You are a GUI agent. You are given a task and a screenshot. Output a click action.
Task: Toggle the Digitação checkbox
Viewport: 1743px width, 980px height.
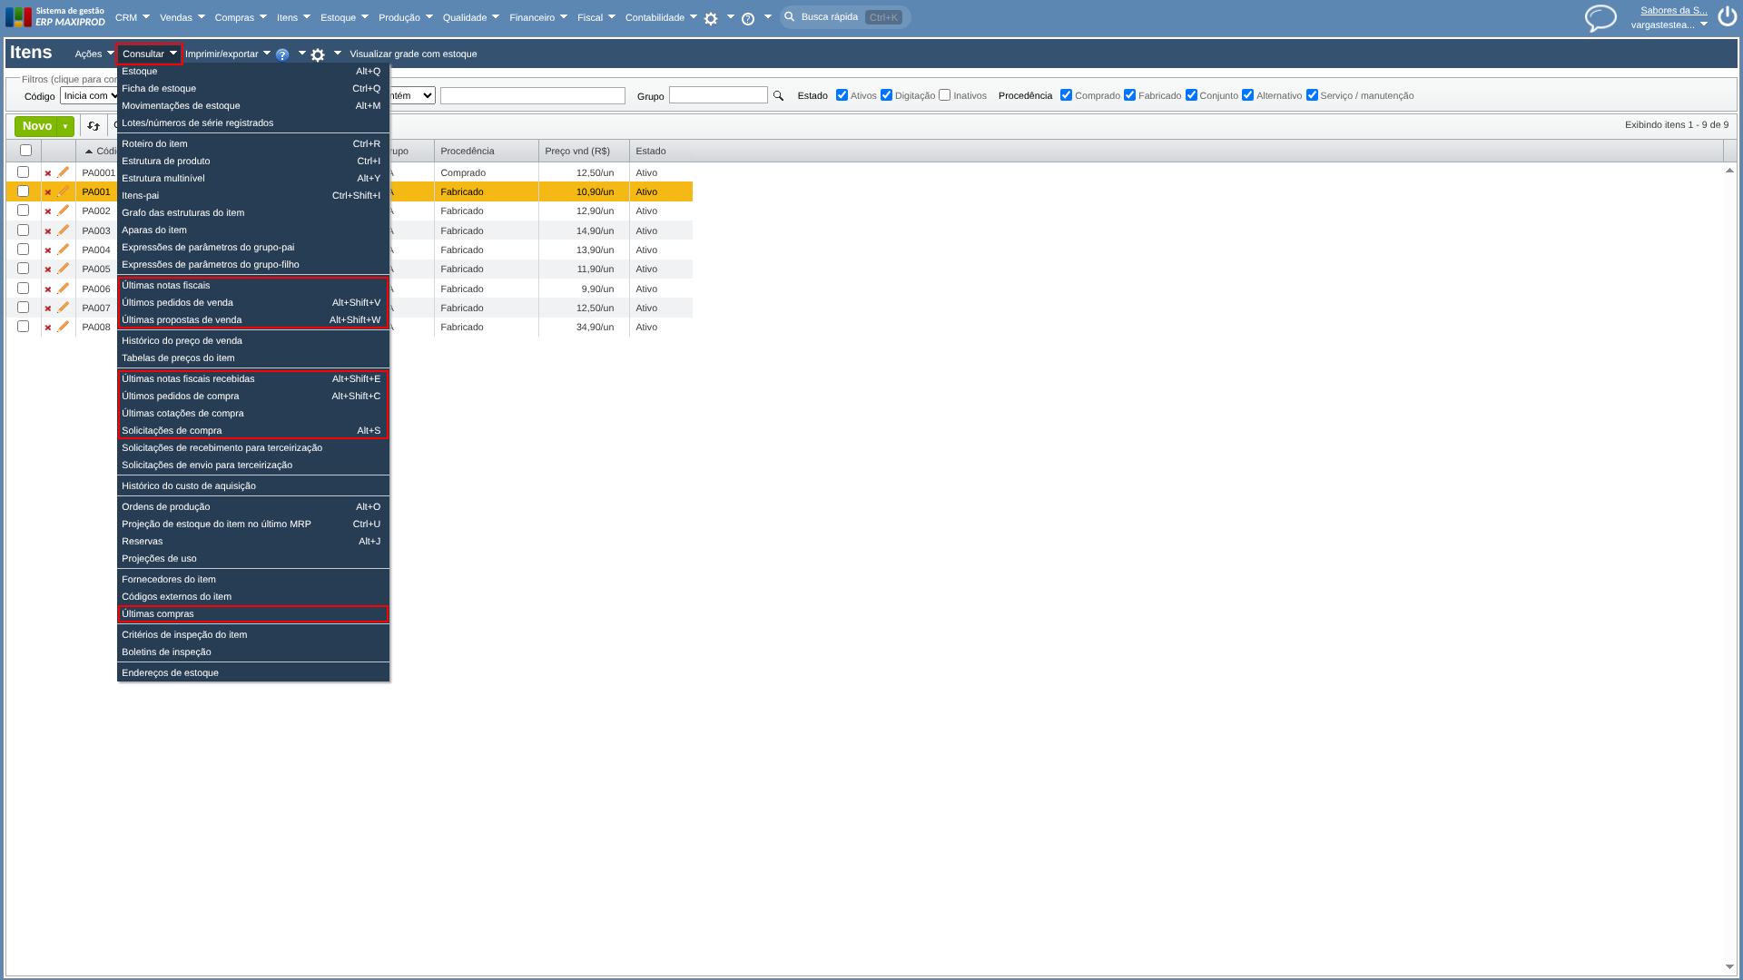(x=886, y=95)
